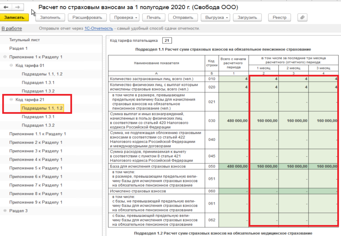Open Приложение 4 к Разделу 1

point(36,159)
